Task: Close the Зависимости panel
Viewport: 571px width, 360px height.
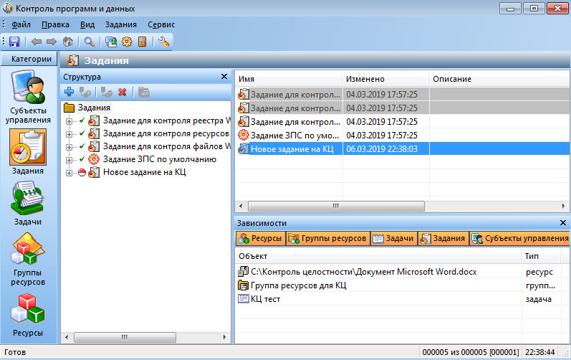Action: pos(562,222)
